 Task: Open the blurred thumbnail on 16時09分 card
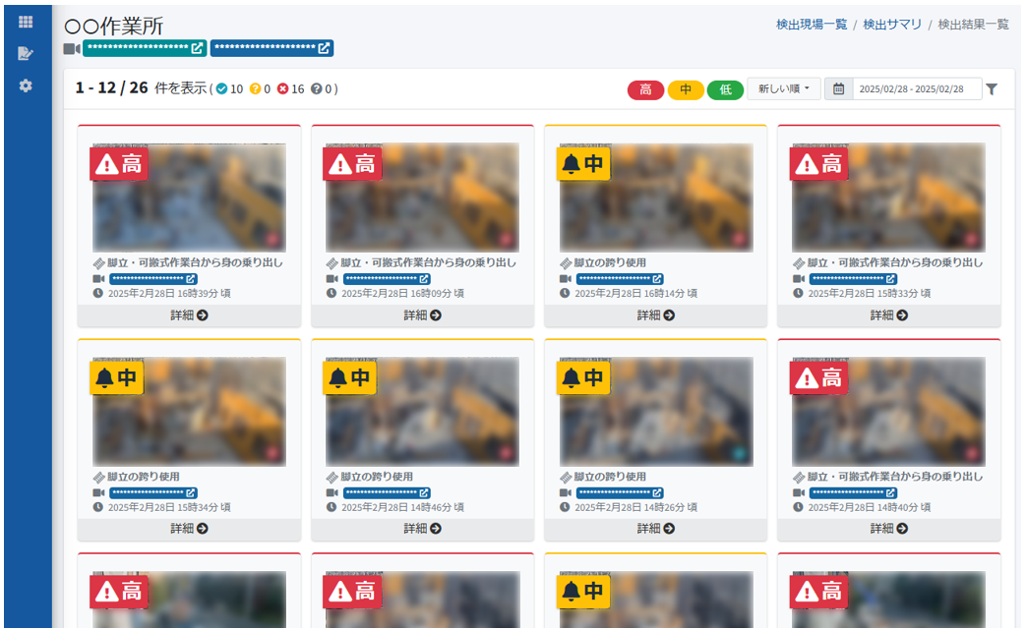tap(422, 198)
